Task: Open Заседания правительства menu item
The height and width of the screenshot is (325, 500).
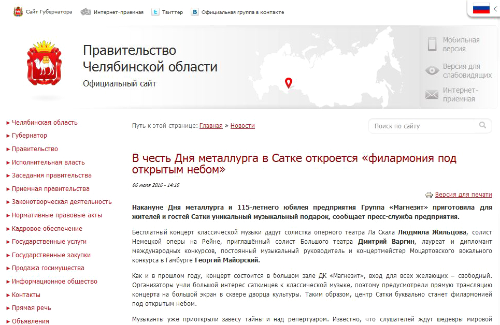Action: (51, 175)
